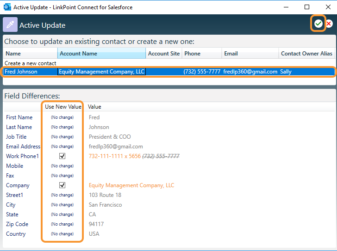Maximize the Active Update window

307,7
